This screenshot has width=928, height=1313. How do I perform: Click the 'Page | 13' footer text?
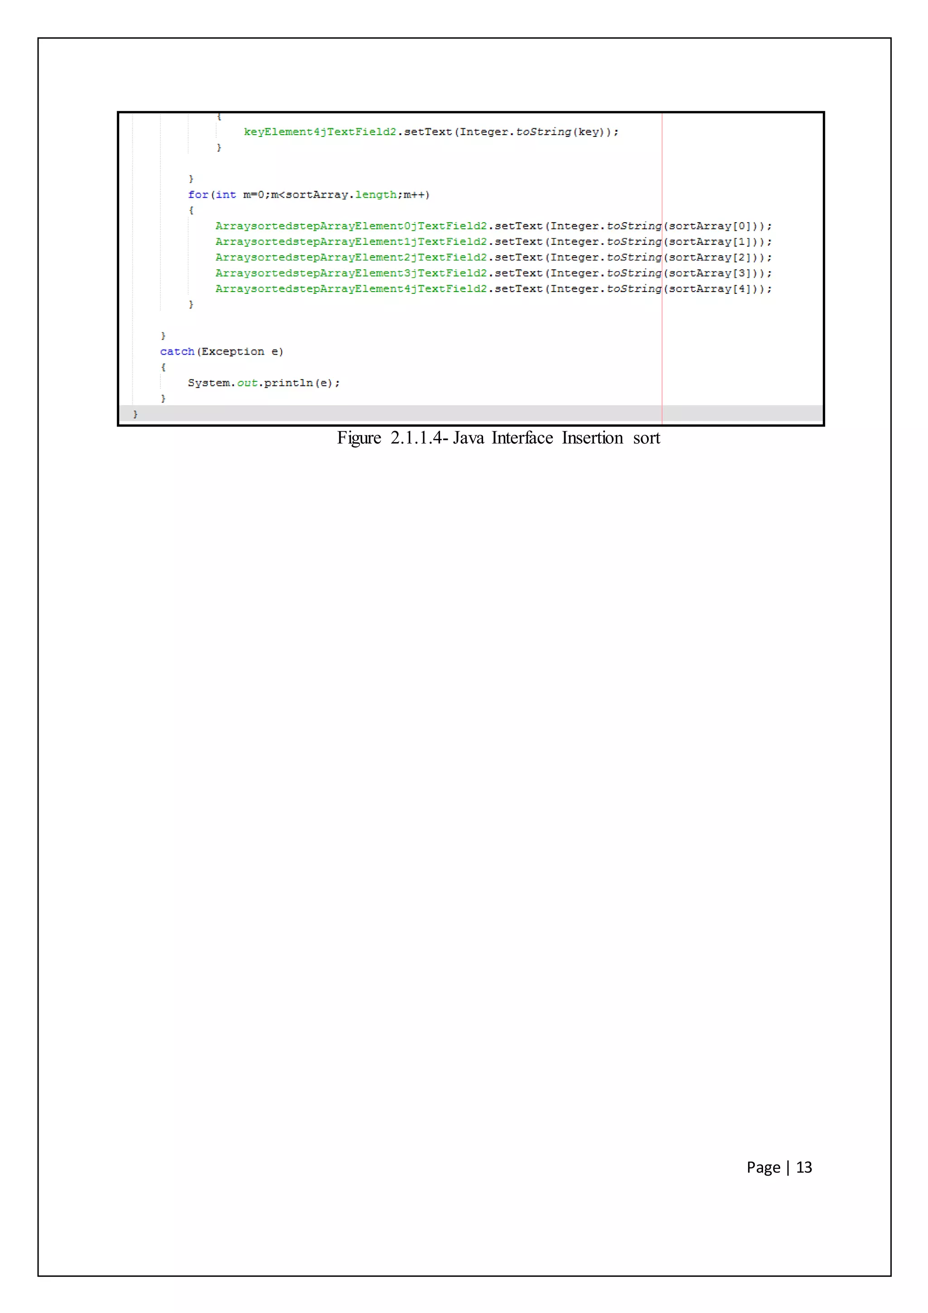(x=779, y=1167)
